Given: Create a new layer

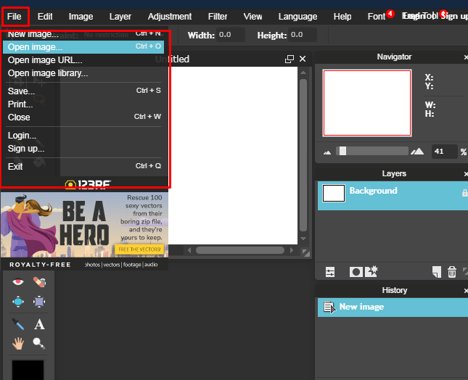Looking at the screenshot, I should coord(437,272).
